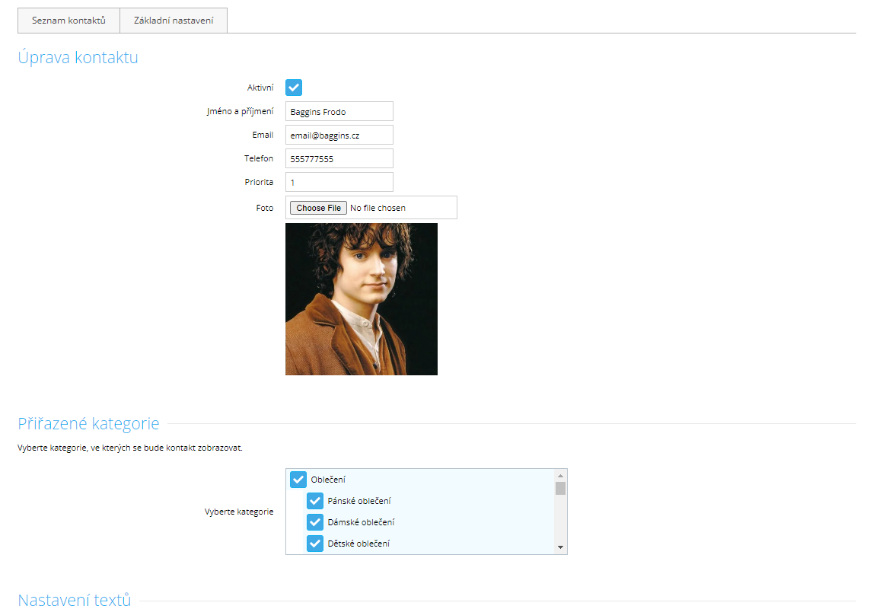The image size is (873, 609).
Task: Click category list scroll down arrow
Action: coord(561,547)
